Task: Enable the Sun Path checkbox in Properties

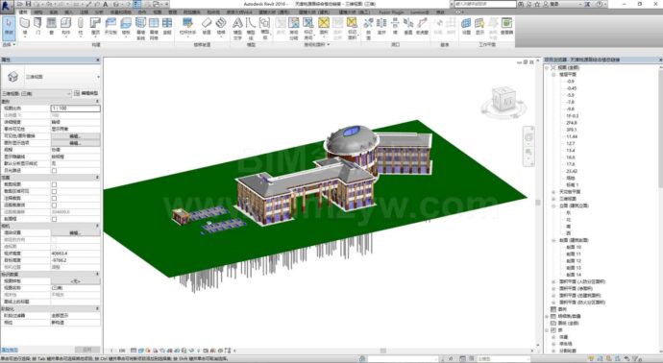Action: pos(54,170)
